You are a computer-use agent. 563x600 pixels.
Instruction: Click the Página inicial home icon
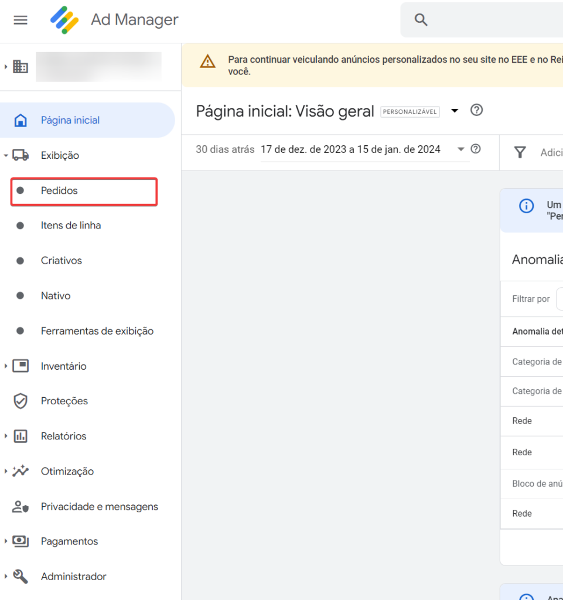click(x=21, y=120)
